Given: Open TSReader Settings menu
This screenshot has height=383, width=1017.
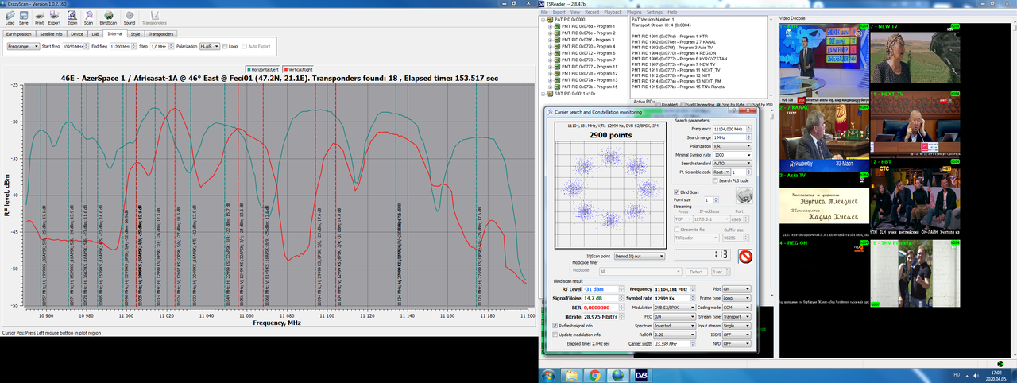Looking at the screenshot, I should pyautogui.click(x=655, y=12).
